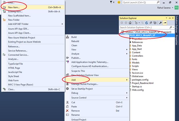Open the Properties side tab
179x121 pixels.
(x=176, y=40)
